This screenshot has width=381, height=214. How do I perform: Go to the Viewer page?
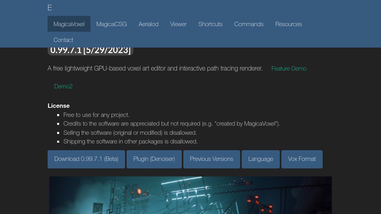pos(178,24)
